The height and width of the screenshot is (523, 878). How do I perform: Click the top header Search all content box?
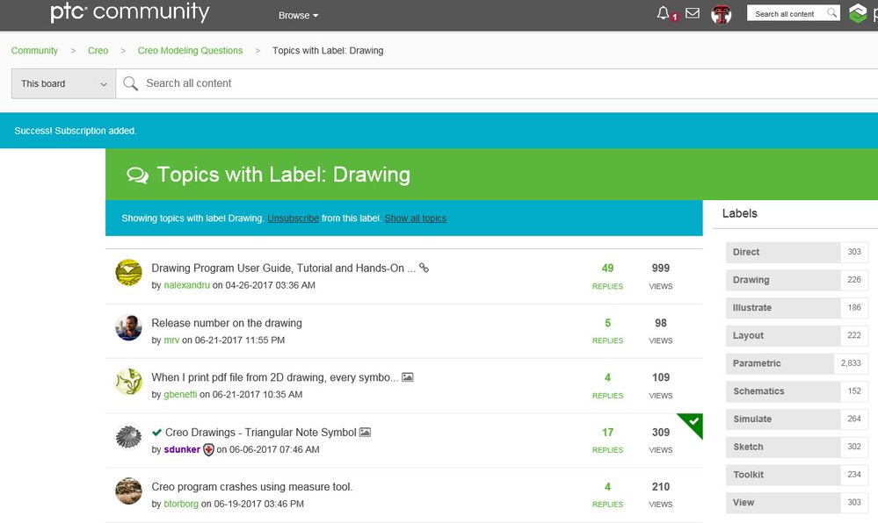click(x=794, y=13)
